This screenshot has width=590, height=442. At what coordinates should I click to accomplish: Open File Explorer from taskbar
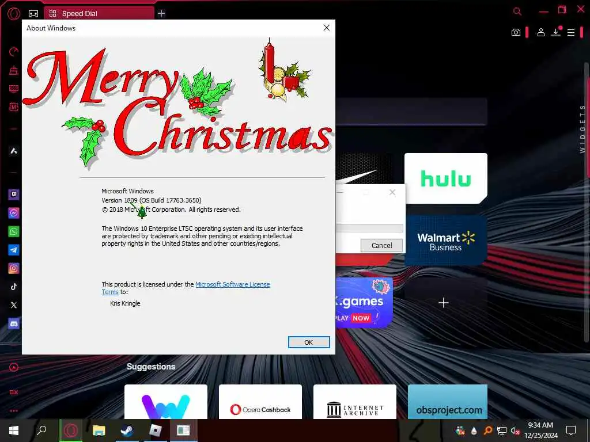pyautogui.click(x=99, y=430)
